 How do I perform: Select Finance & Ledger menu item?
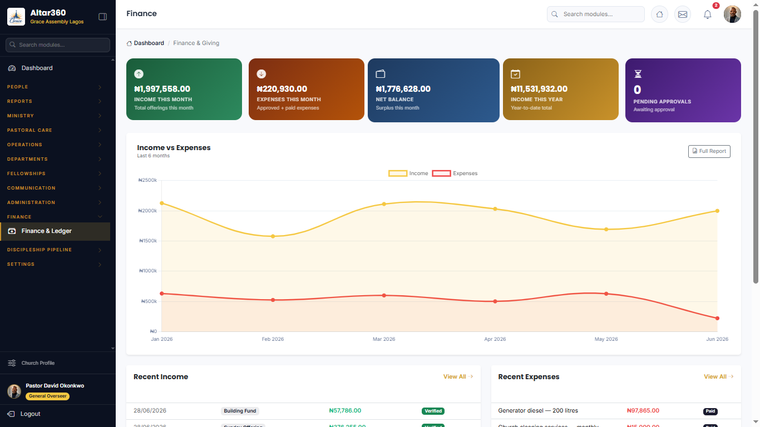(x=55, y=231)
